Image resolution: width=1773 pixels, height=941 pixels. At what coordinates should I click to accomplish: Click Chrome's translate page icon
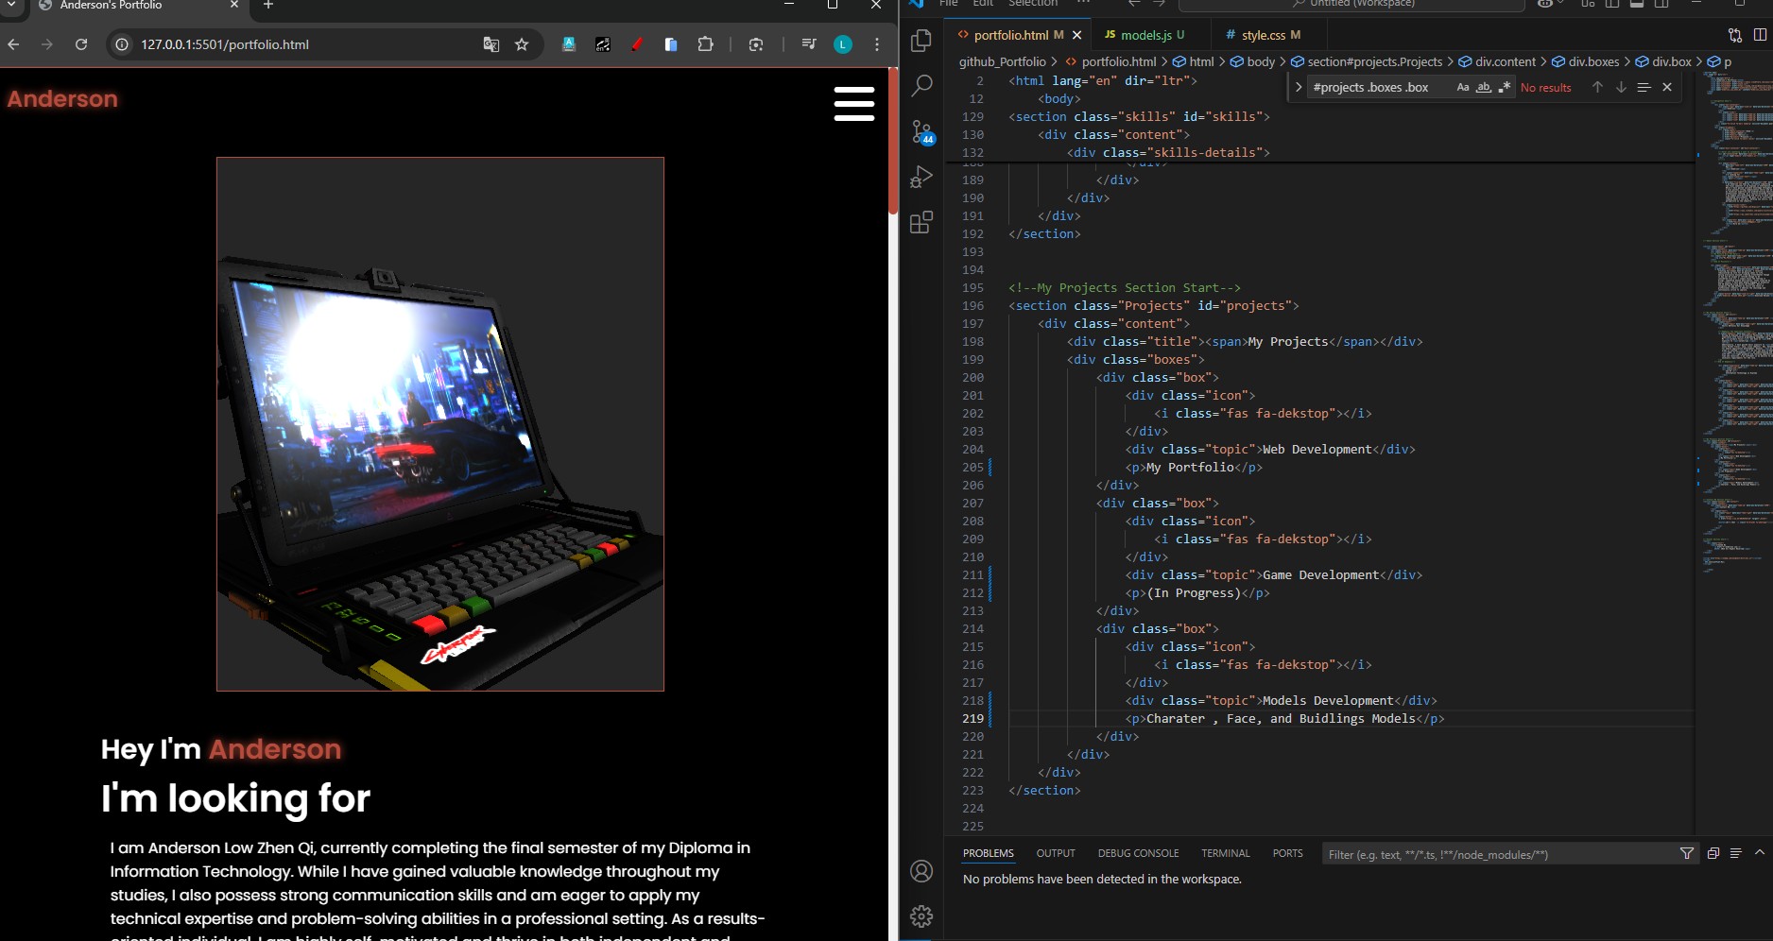[491, 44]
